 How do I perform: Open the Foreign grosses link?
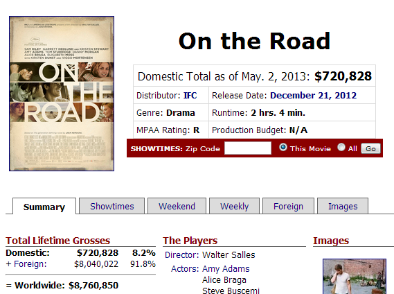point(30,264)
